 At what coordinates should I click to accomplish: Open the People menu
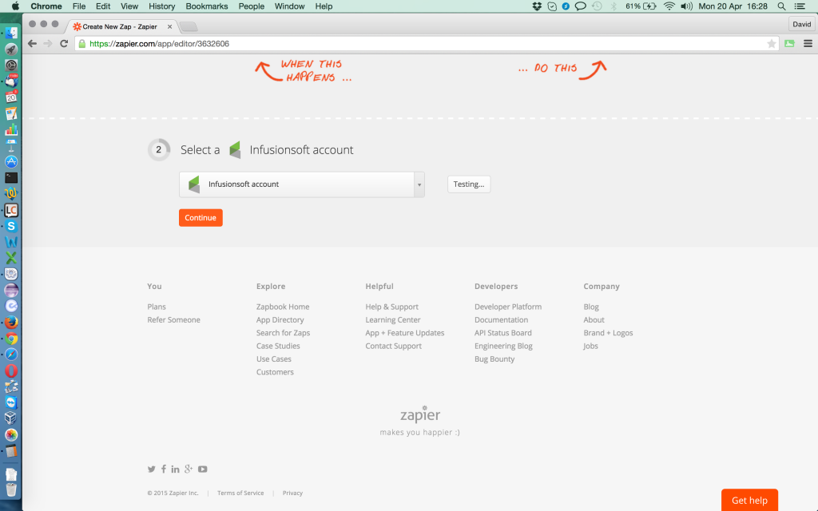click(x=252, y=6)
